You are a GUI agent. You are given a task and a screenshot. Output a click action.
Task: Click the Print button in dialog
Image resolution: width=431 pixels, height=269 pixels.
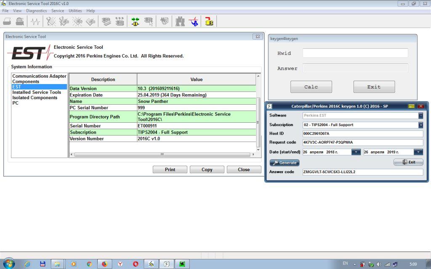(170, 169)
